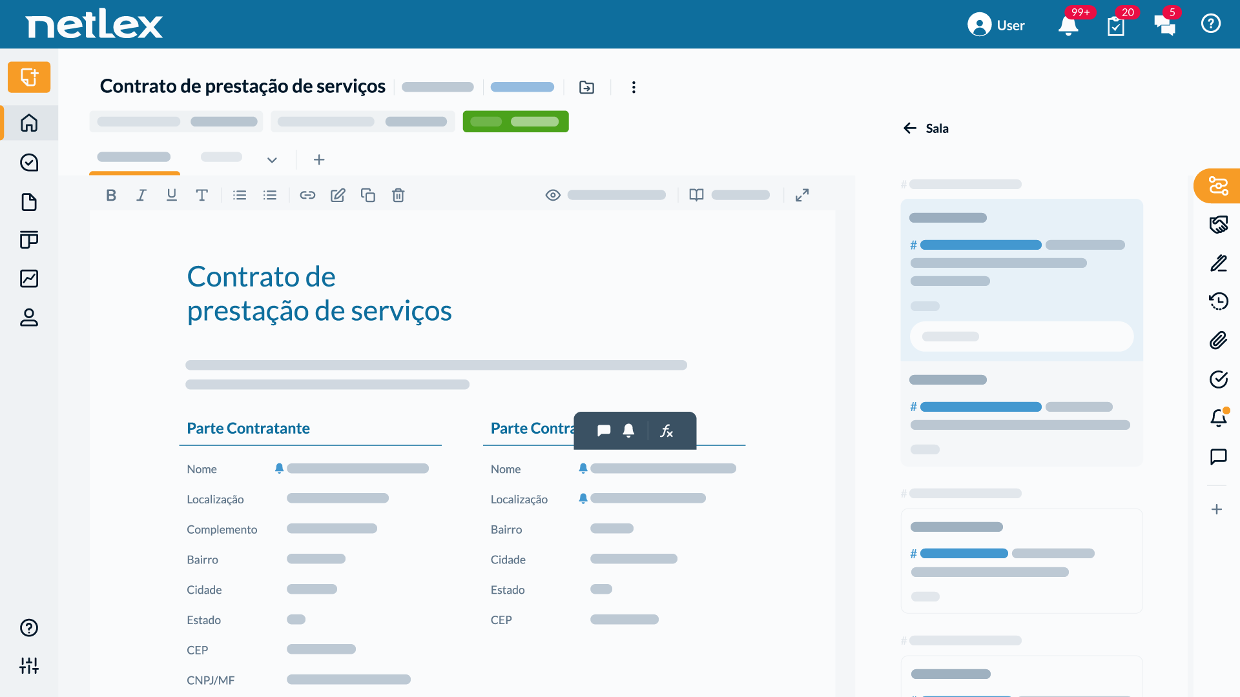This screenshot has width=1240, height=697.
Task: Insert a hyperlink via link icon
Action: click(307, 196)
